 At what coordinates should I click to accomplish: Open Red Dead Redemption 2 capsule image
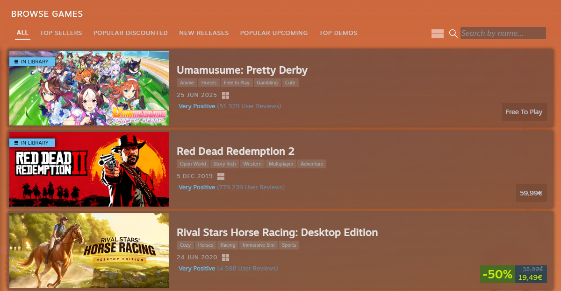point(89,169)
